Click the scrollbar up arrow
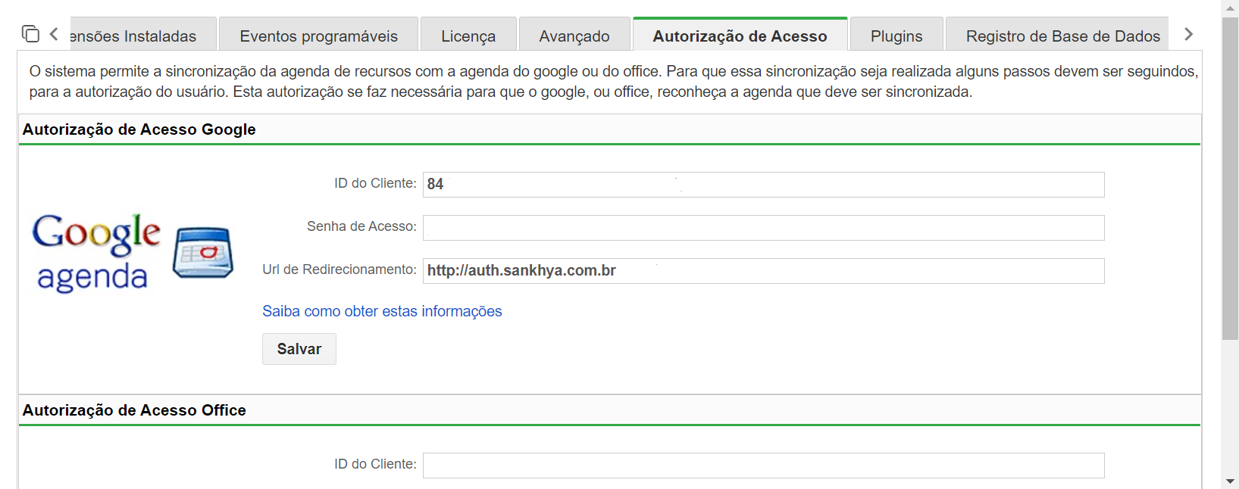Screen dimensions: 1239x489 click(x=1230, y=8)
